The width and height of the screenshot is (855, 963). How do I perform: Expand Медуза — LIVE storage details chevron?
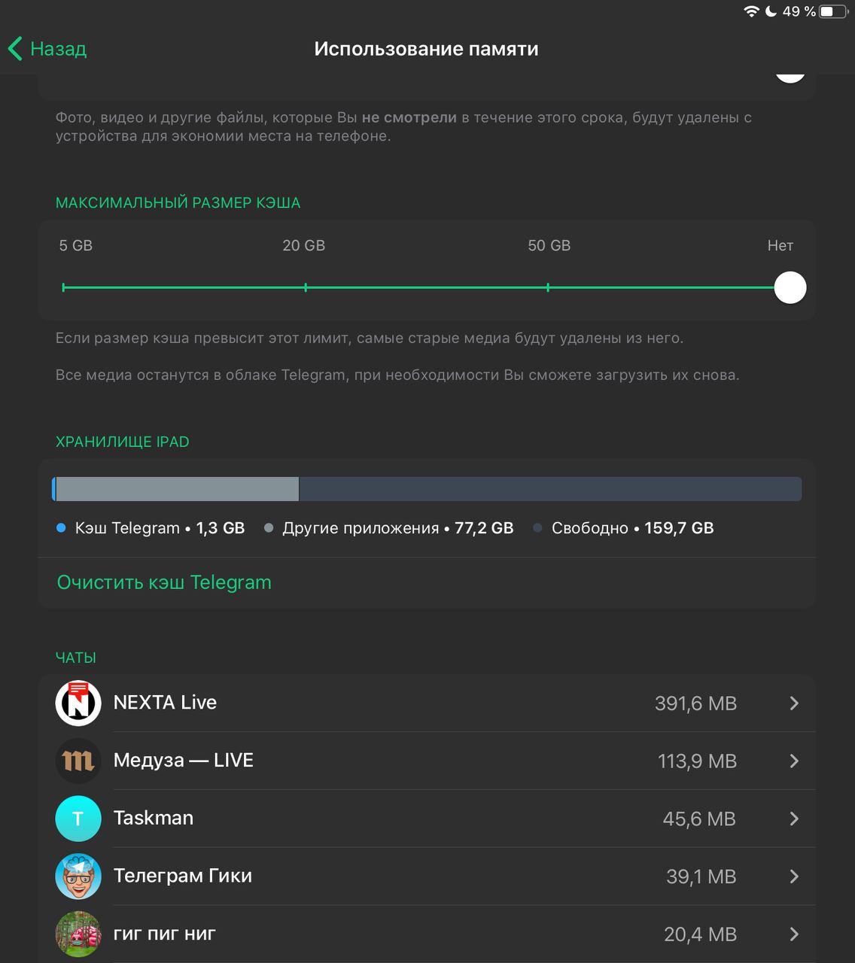(x=794, y=761)
